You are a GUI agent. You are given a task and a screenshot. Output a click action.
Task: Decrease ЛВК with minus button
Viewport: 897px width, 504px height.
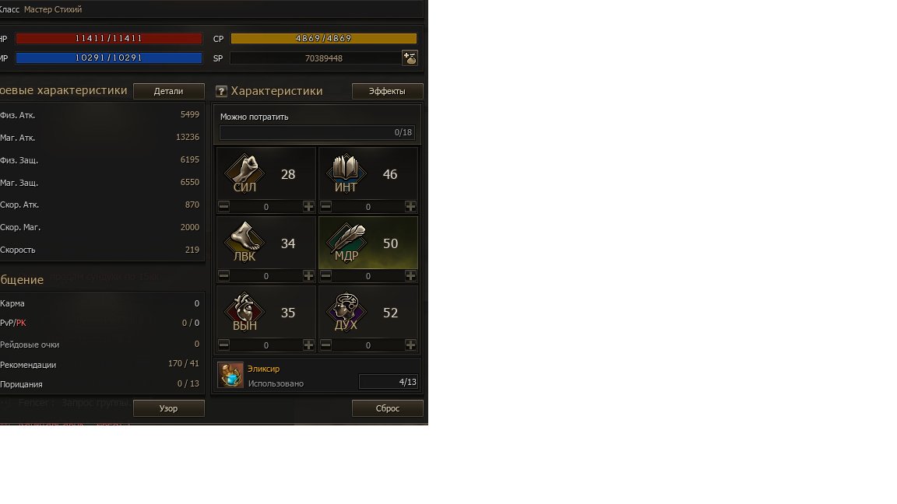[x=223, y=275]
